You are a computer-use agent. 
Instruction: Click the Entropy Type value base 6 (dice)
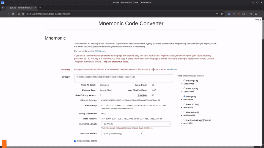[106, 90]
